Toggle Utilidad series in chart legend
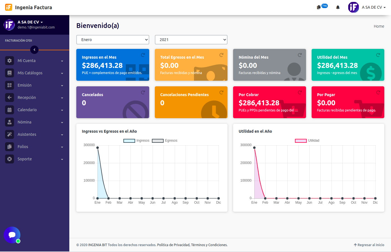The width and height of the screenshot is (391, 252). click(x=307, y=141)
